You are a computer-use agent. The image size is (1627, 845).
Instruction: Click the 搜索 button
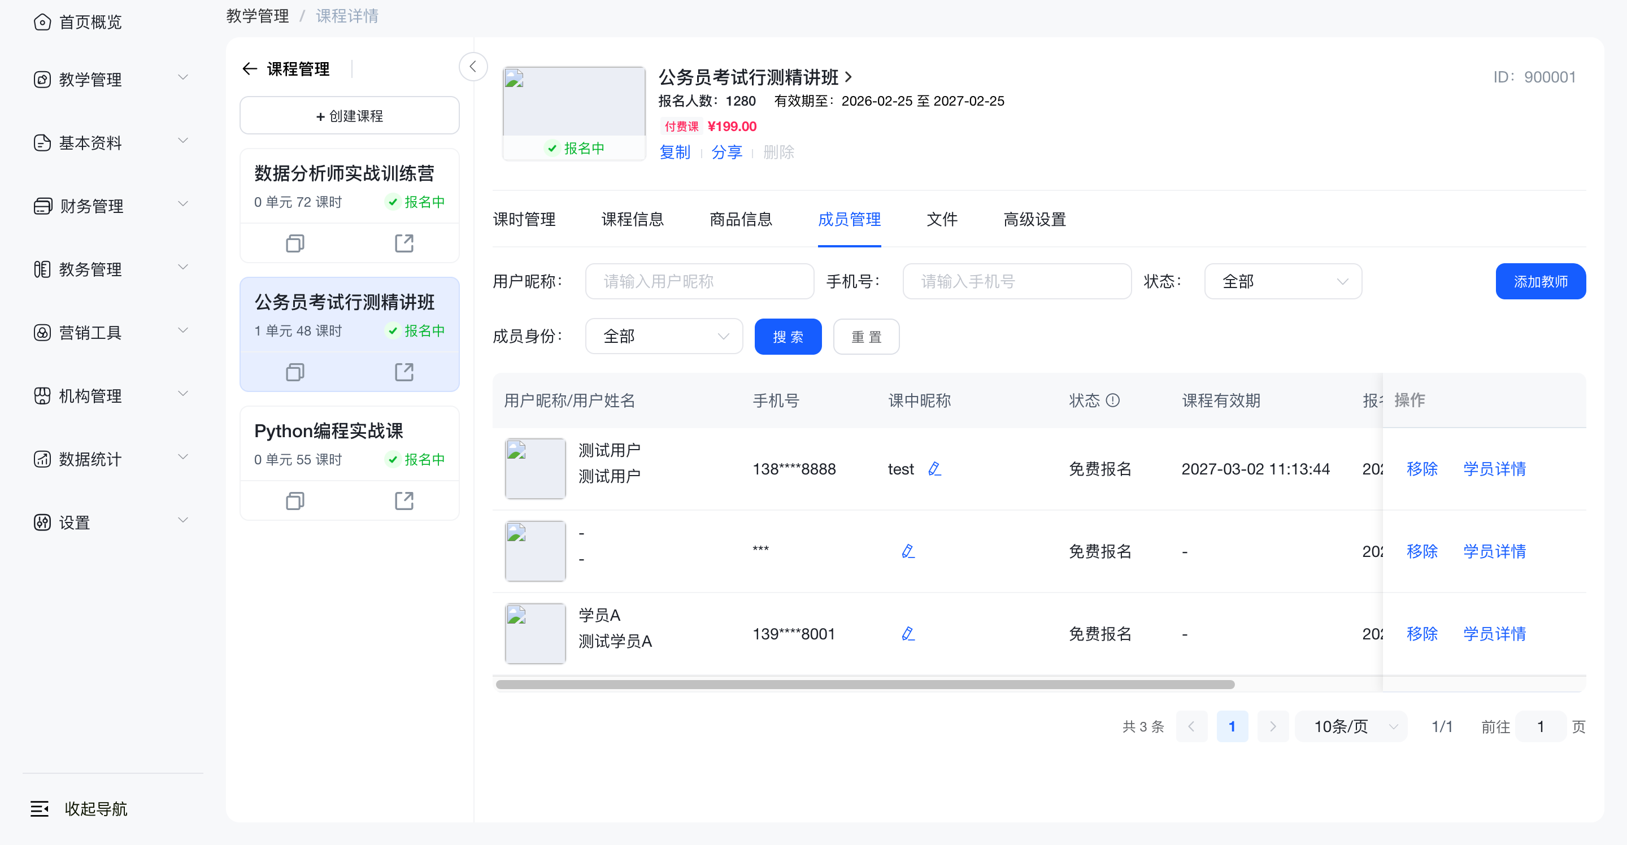tap(788, 337)
